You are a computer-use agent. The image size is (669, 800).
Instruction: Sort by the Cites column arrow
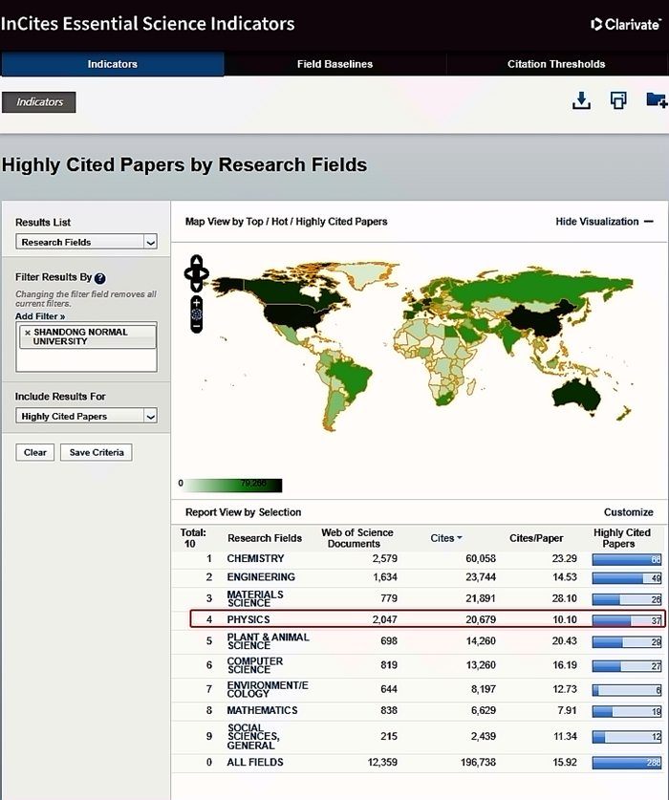click(460, 538)
